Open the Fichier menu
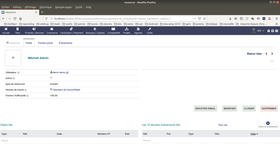The image size is (280, 152). pyautogui.click(x=5, y=7)
